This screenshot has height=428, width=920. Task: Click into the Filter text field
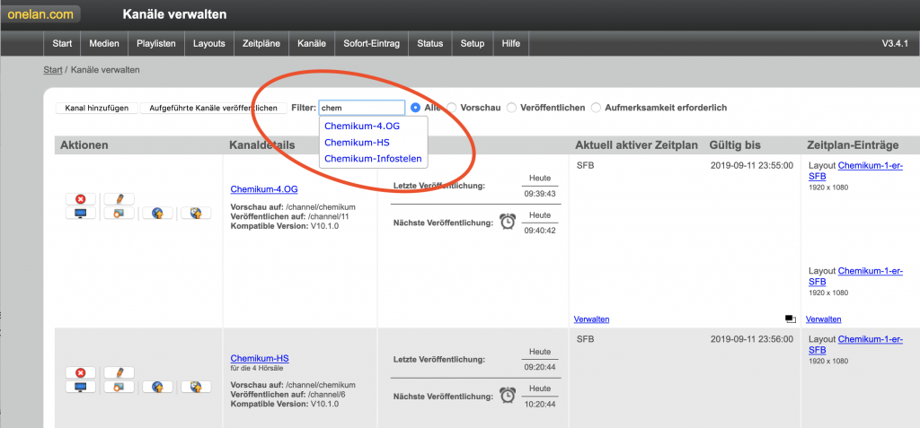(x=361, y=108)
